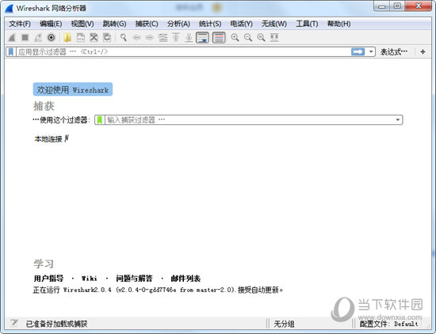Viewport: 436px width, 334px height.
Task: Open the 分析(A) menu
Action: click(178, 24)
